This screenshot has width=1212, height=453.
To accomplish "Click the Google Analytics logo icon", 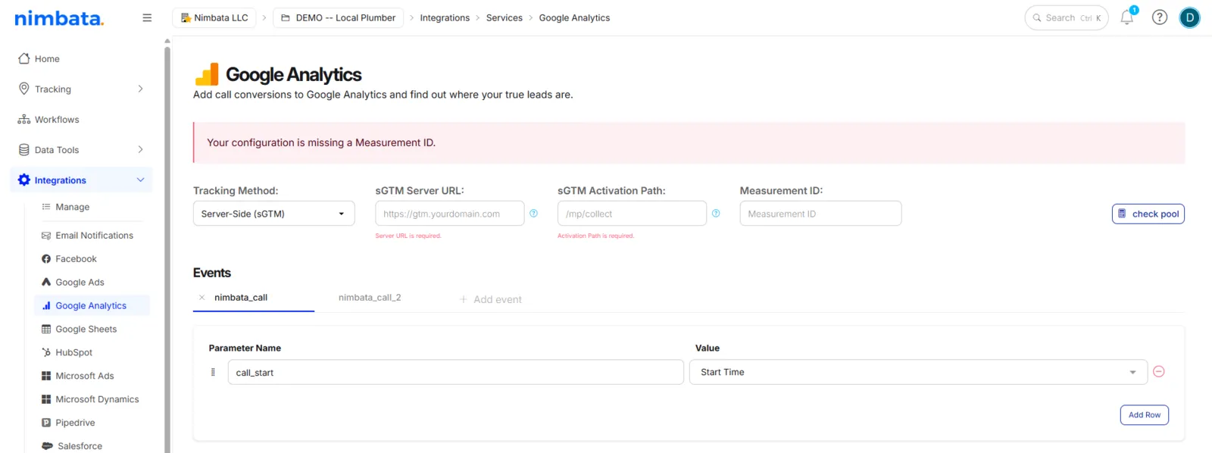I will coord(207,74).
